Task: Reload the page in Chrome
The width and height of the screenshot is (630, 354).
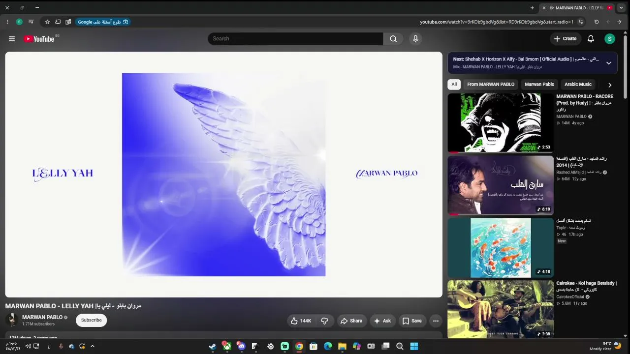Action: 597,22
